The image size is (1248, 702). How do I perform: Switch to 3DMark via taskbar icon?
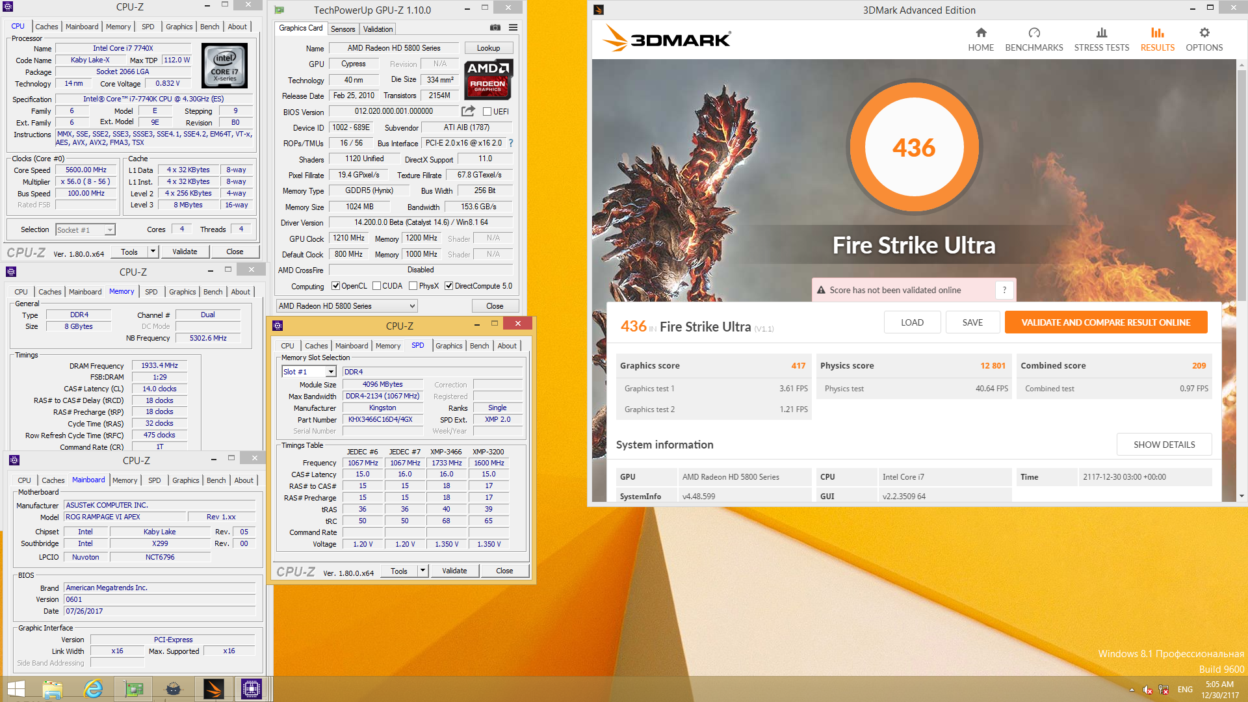(213, 689)
